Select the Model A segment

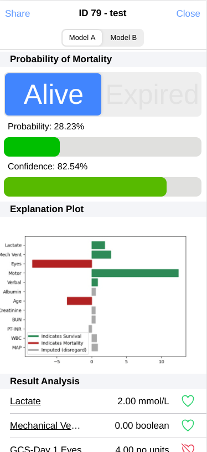(x=82, y=38)
